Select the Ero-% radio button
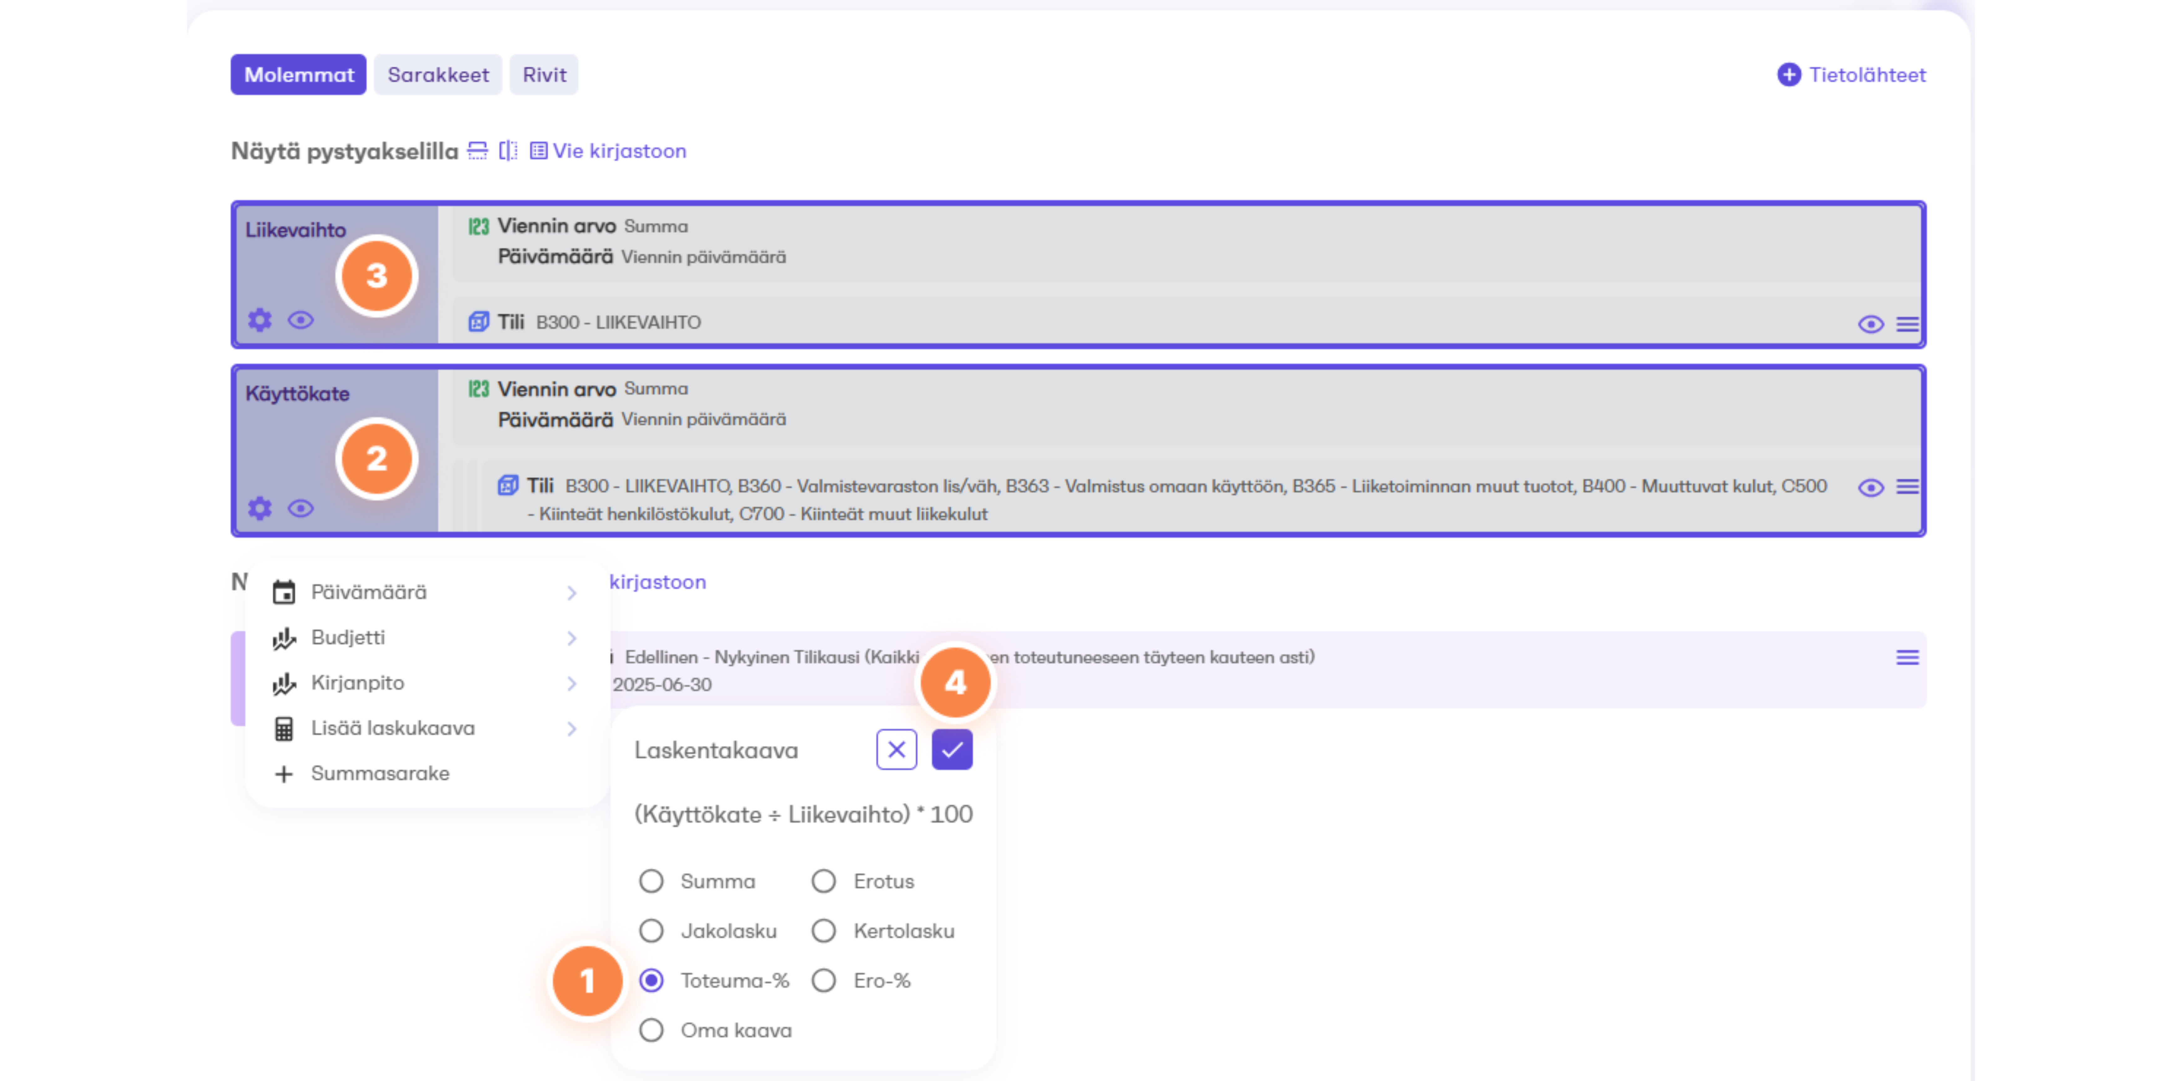The width and height of the screenshot is (2162, 1081). (x=823, y=980)
